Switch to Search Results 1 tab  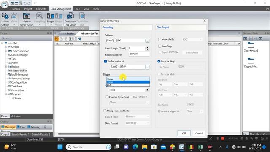pyautogui.click(x=20, y=134)
